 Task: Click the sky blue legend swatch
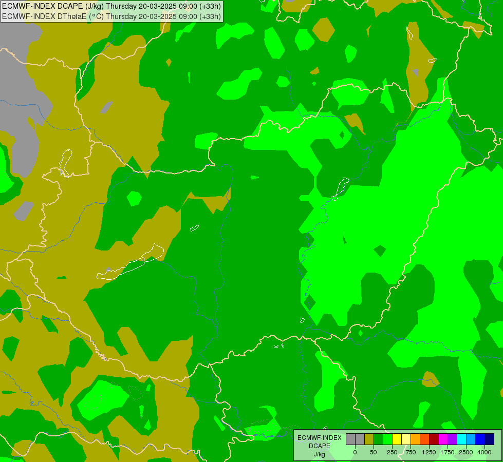coord(471,439)
